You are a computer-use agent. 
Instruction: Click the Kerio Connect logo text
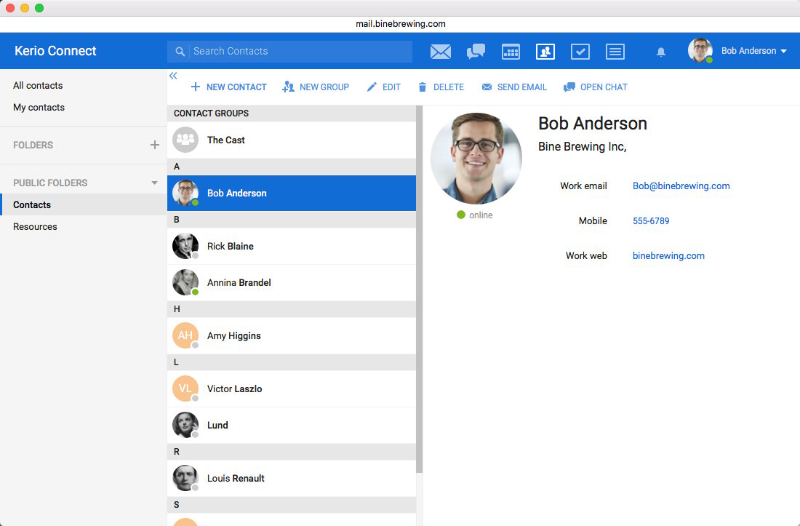55,51
